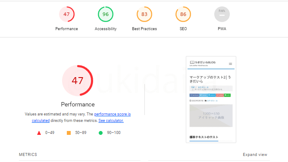Select the Best Practices category label
The image size is (288, 162).
coord(144,29)
